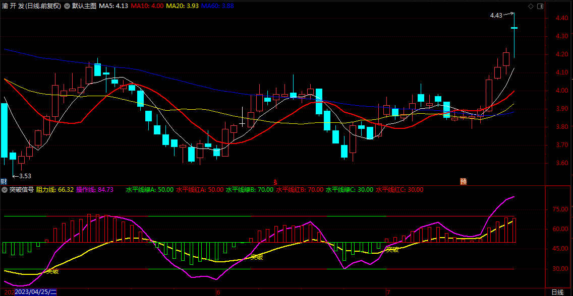Click the 操作线: 84.73 value
573x296 pixels.
point(95,190)
